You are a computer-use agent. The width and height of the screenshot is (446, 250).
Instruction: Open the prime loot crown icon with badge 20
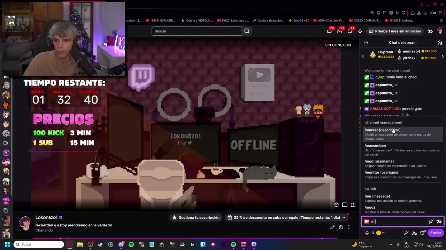click(329, 31)
